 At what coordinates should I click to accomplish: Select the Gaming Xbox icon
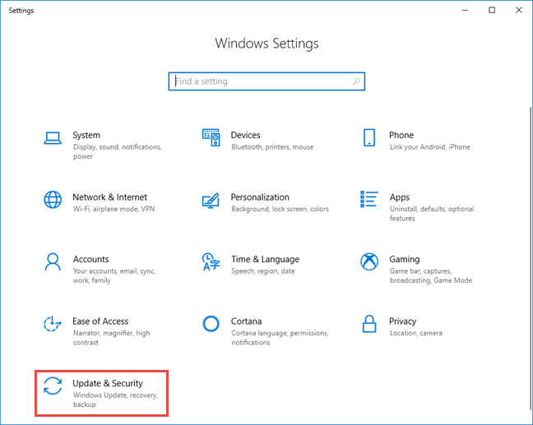[369, 262]
